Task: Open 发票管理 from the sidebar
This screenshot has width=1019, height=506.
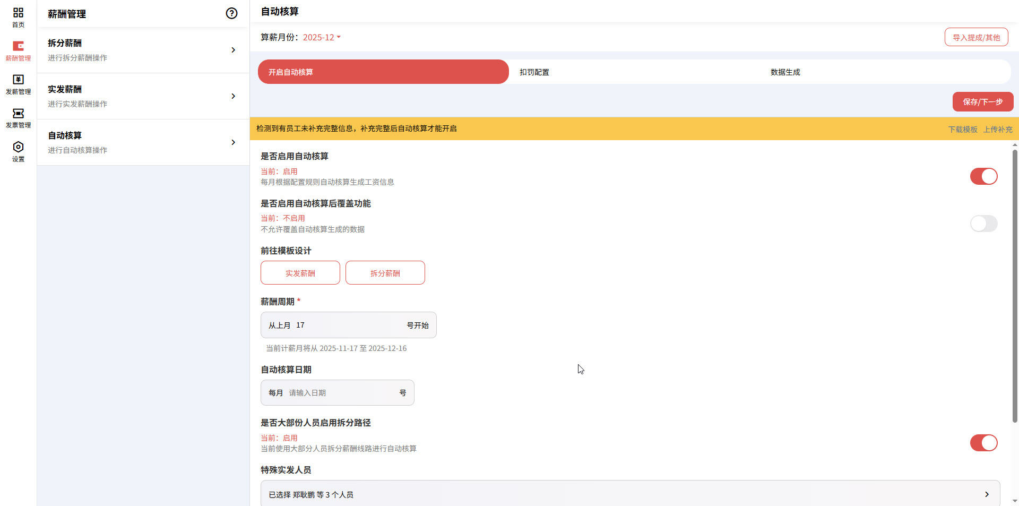Action: (18, 117)
